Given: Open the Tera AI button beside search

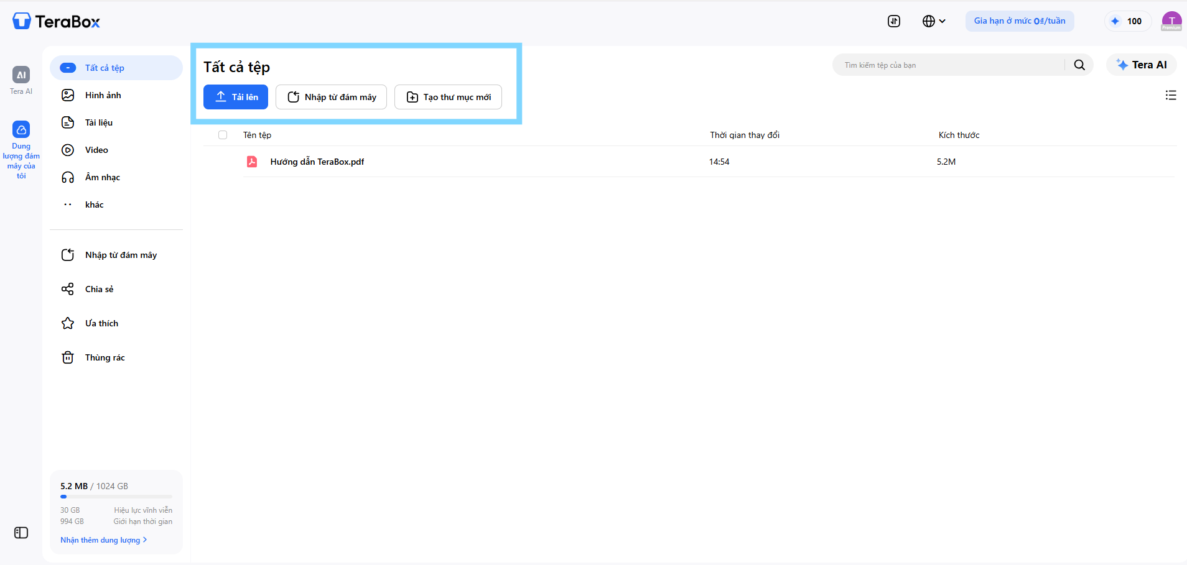Looking at the screenshot, I should pyautogui.click(x=1142, y=65).
